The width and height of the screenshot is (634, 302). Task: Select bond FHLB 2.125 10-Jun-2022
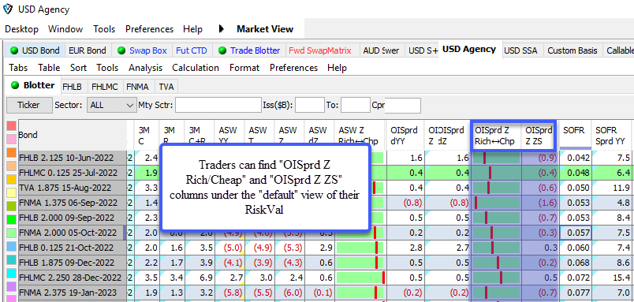(72, 158)
